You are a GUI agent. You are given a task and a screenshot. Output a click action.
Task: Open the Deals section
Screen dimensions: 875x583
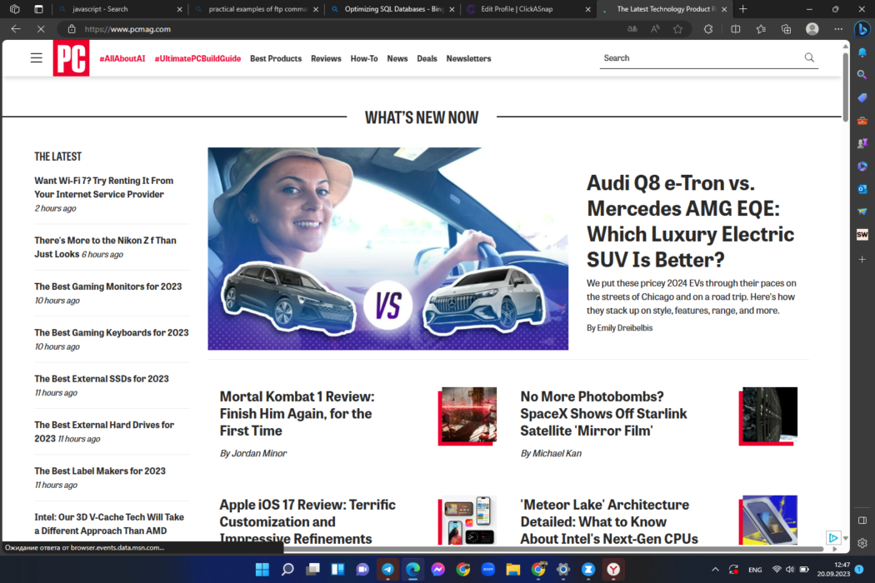[427, 58]
